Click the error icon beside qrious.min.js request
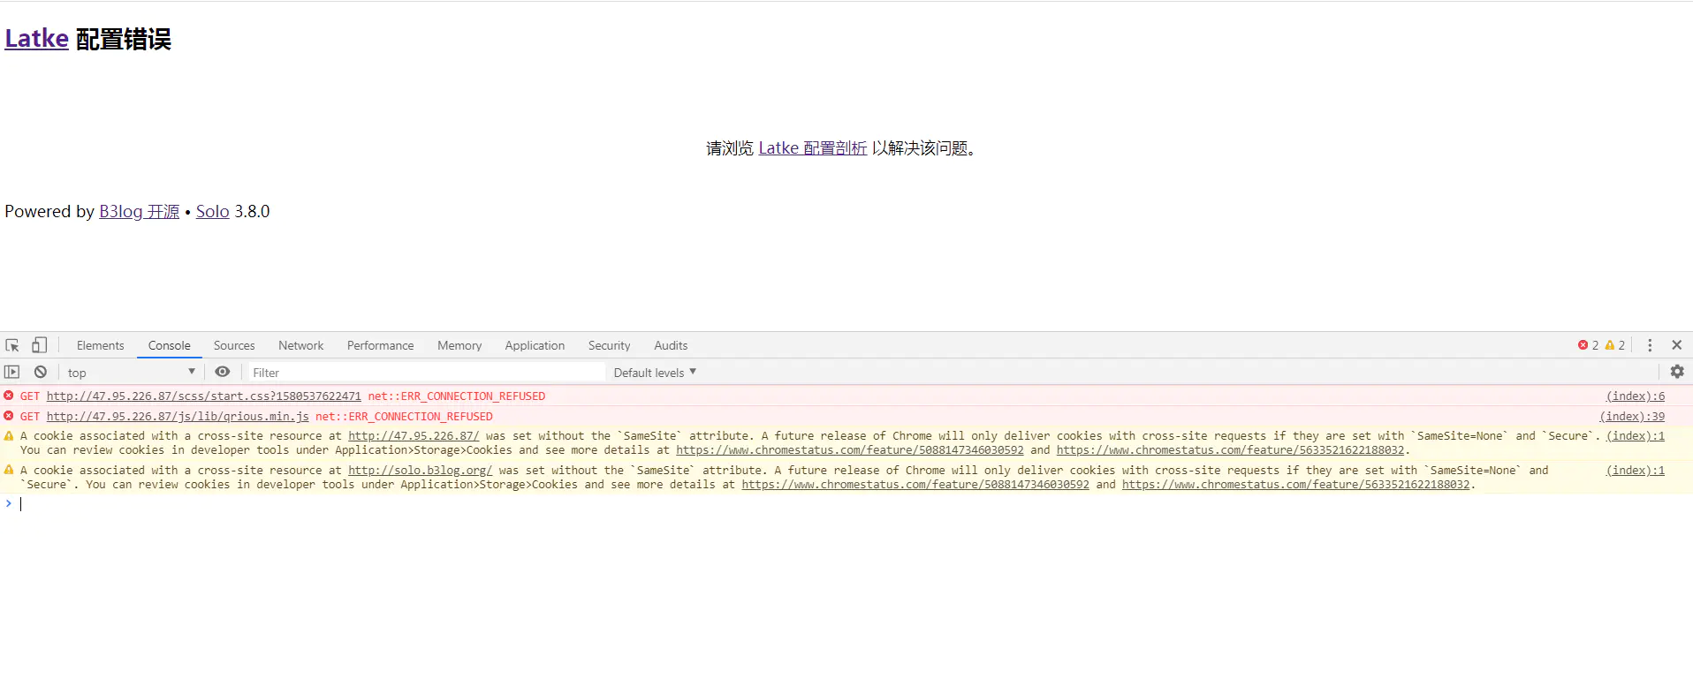The image size is (1693, 694). tap(9, 416)
